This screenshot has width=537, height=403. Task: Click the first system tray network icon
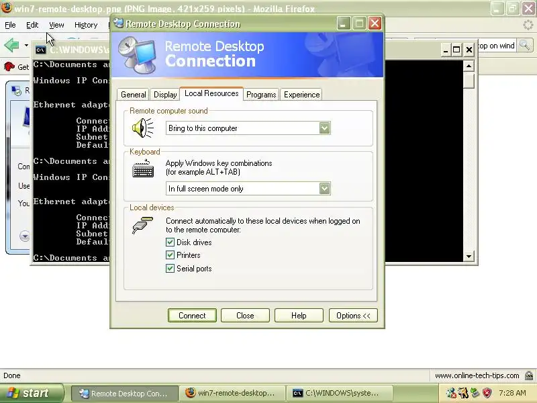451,393
